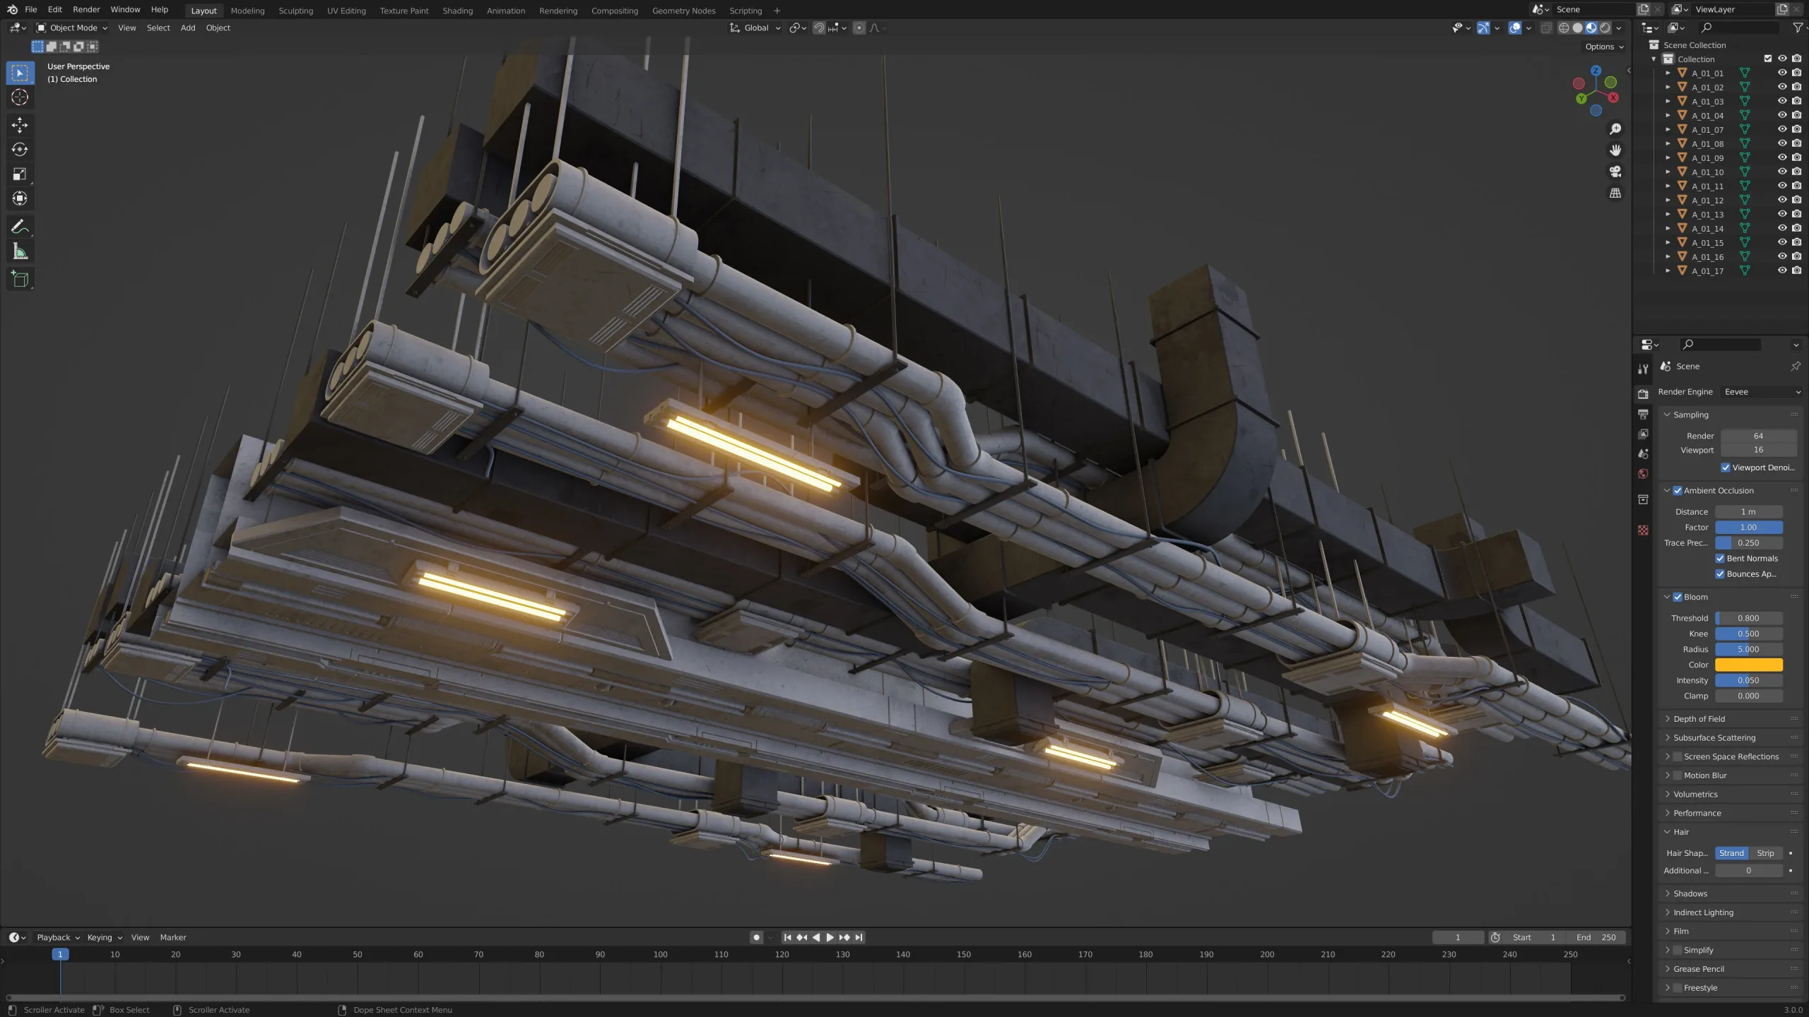Switch viewport to Wireframe shading
Screen dimensions: 1809x1017
point(1563,28)
